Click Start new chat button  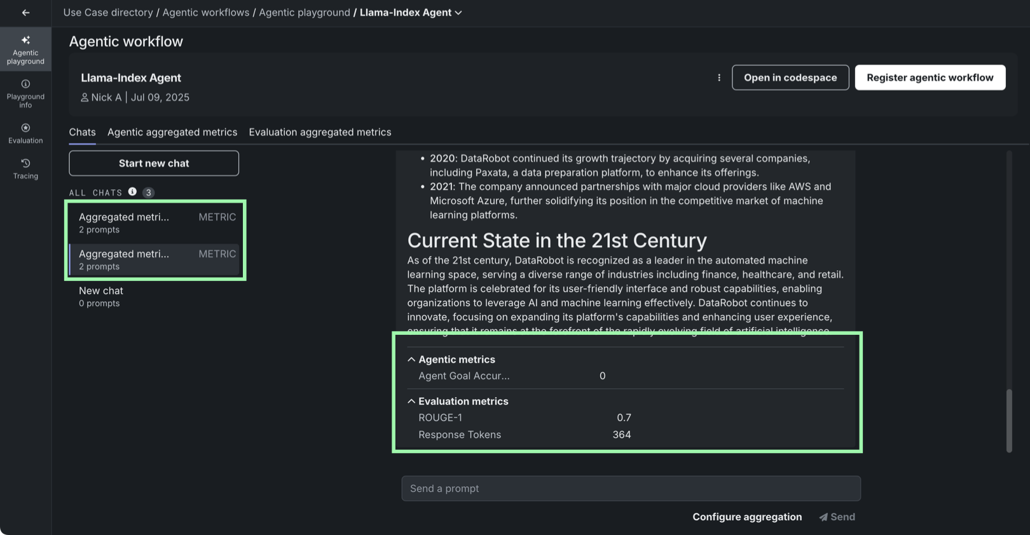point(154,163)
